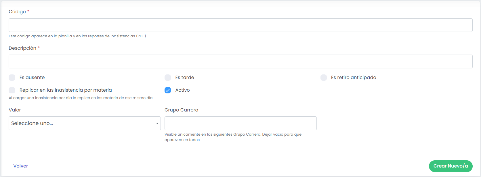481x177 pixels.
Task: Click the "Grupo Carrera" label text
Action: [x=181, y=110]
